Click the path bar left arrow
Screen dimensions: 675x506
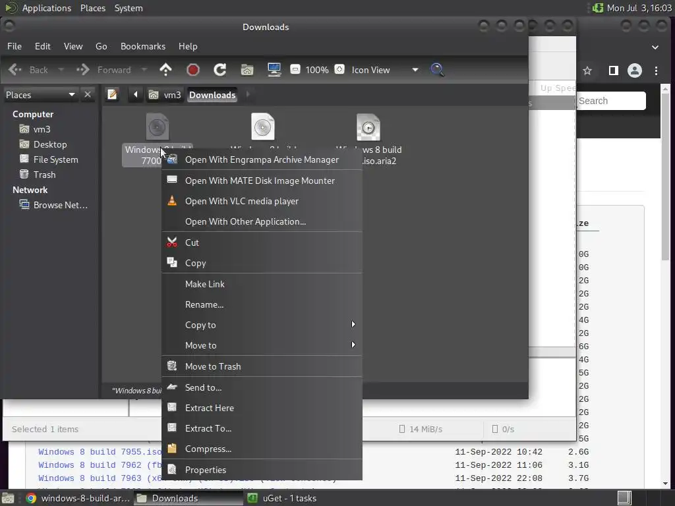click(x=135, y=94)
